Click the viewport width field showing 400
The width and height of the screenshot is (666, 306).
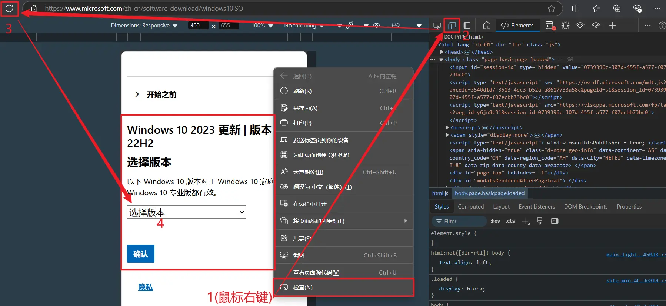tap(198, 26)
